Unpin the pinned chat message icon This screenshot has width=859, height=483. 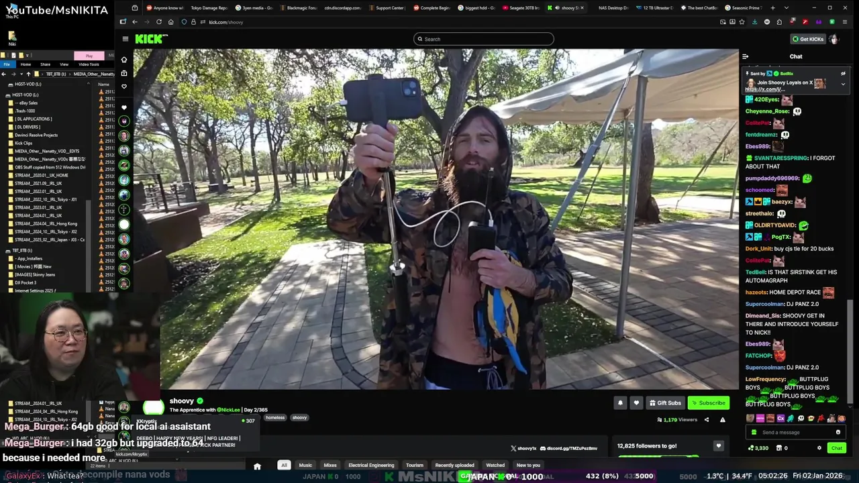pyautogui.click(x=843, y=74)
